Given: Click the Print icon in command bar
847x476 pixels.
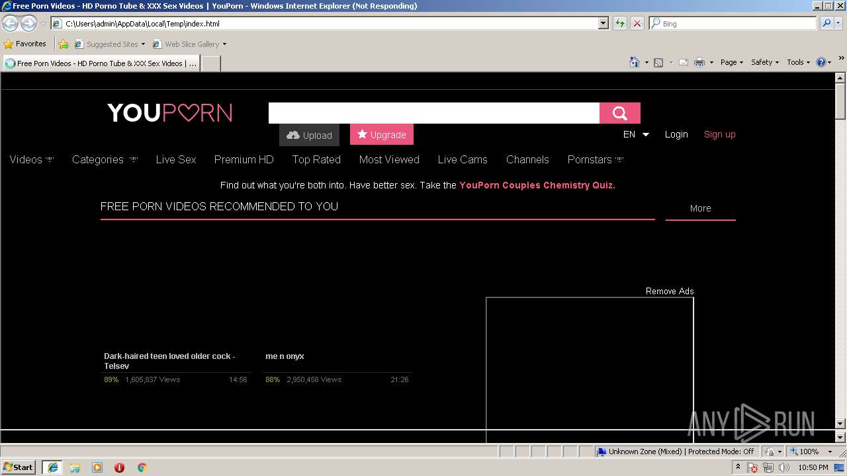Looking at the screenshot, I should tap(699, 62).
